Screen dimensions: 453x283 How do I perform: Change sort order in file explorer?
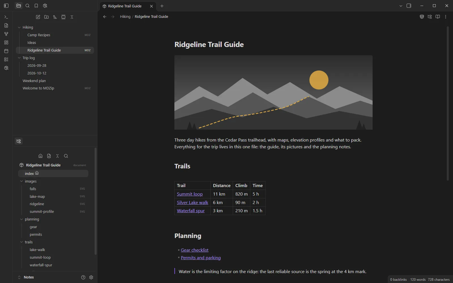(55, 17)
